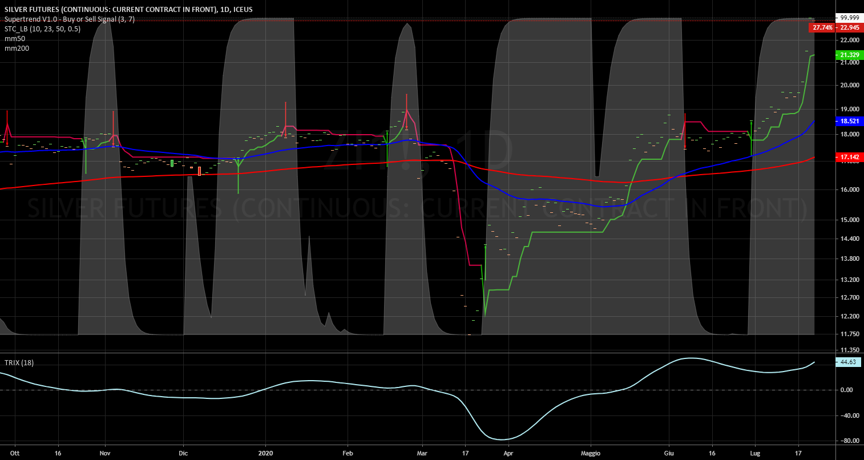Click the 16.000 price axis label
Image resolution: width=864 pixels, height=460 pixels.
pyautogui.click(x=849, y=190)
